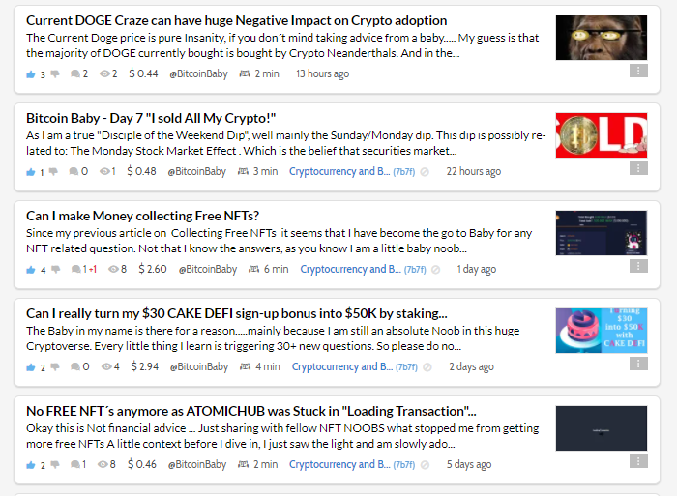Screen dimensions: 677x496
Task: Open the comment bubble on the DOGE Craze post
Action: coord(75,74)
